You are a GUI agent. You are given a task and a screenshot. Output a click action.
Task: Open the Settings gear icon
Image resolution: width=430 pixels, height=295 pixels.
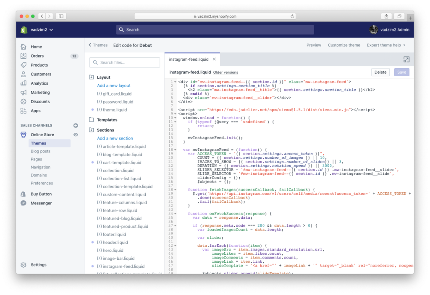tap(24, 265)
